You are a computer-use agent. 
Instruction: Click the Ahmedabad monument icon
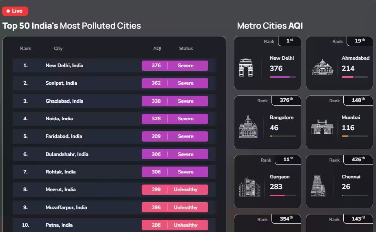[322, 68]
